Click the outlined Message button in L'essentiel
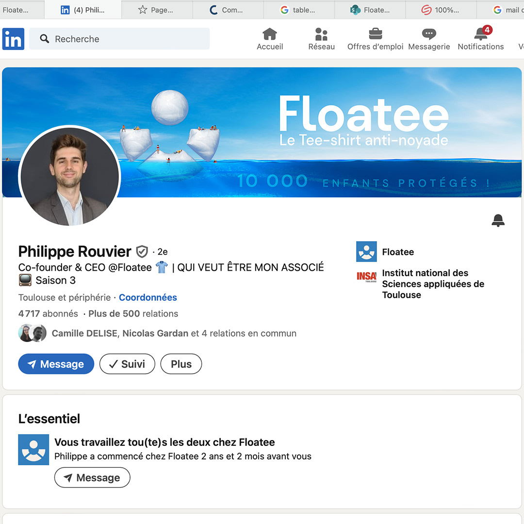524x524 pixels. coord(92,477)
